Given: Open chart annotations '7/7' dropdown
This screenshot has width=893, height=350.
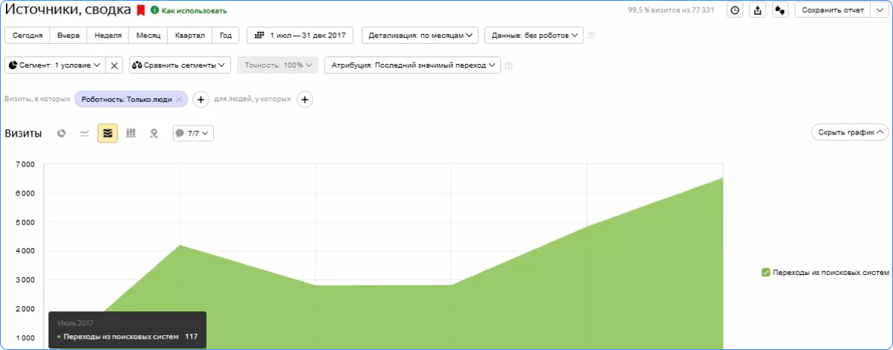Looking at the screenshot, I should pyautogui.click(x=193, y=134).
